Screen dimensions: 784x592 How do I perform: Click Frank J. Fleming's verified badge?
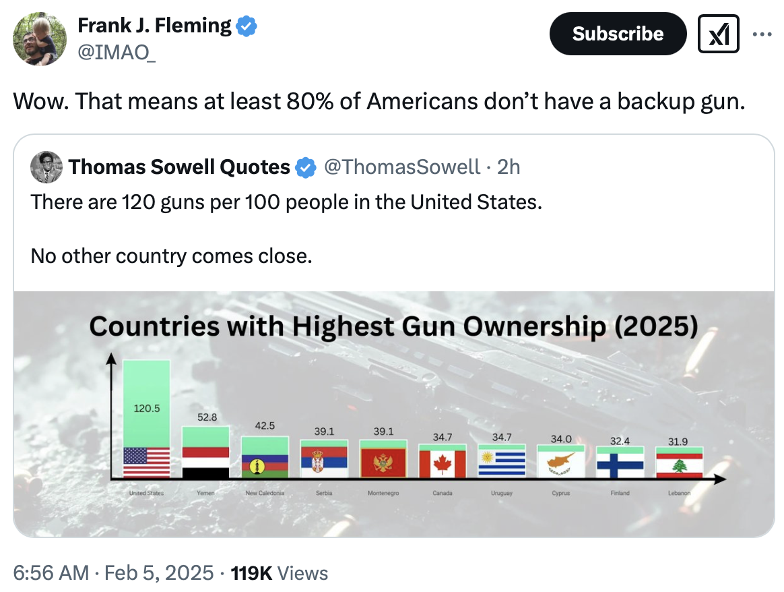247,26
